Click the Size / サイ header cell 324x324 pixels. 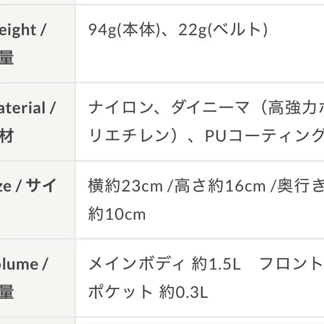click(37, 200)
